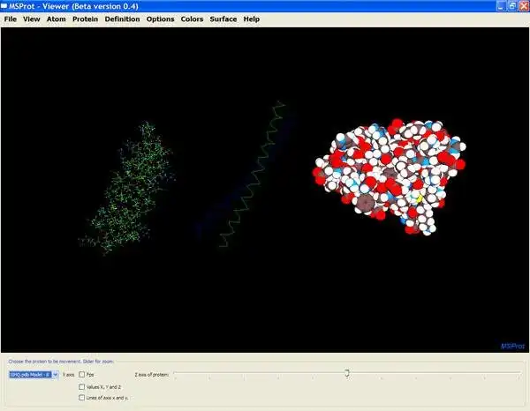
Task: Open the Protein menu
Action: pos(85,19)
